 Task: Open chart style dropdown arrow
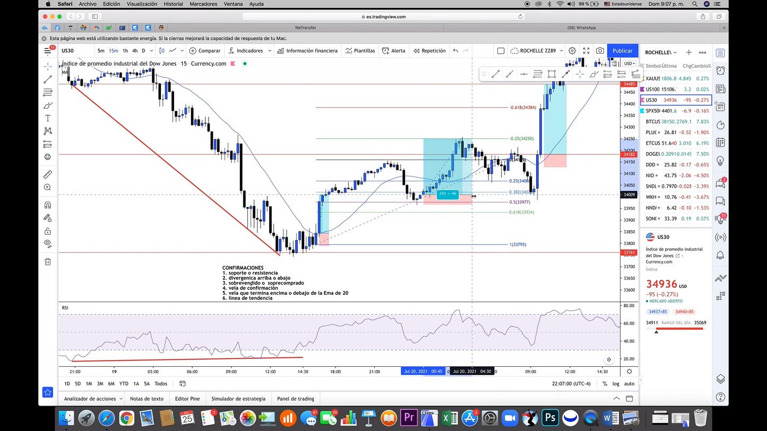[182, 51]
